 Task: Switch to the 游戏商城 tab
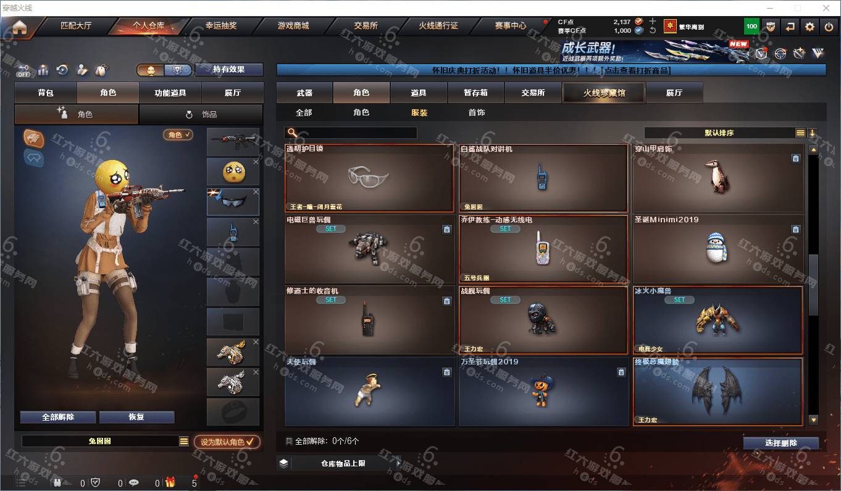293,26
